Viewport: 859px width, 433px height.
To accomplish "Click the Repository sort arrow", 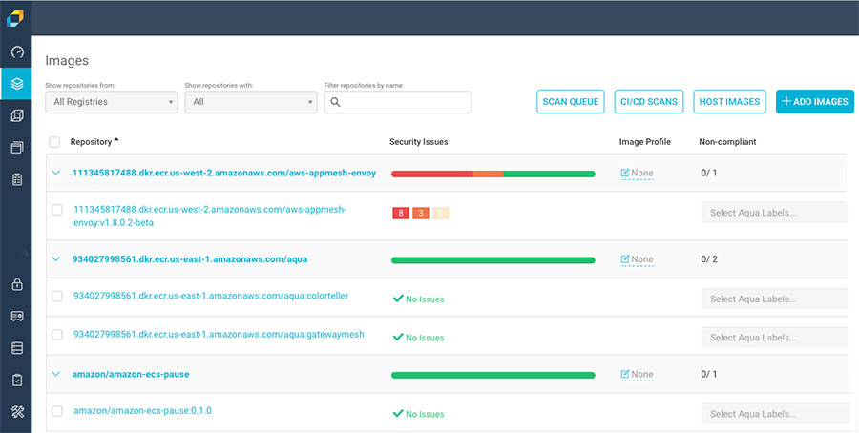I will 116,141.
